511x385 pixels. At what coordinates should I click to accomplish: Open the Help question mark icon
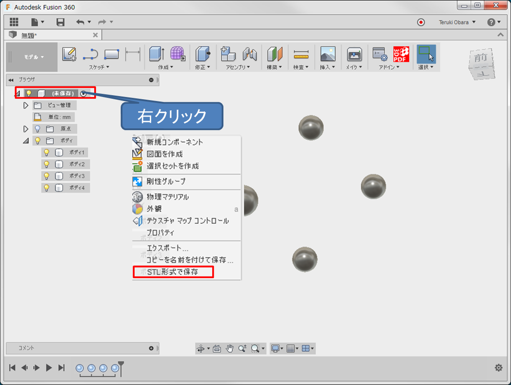coord(491,22)
